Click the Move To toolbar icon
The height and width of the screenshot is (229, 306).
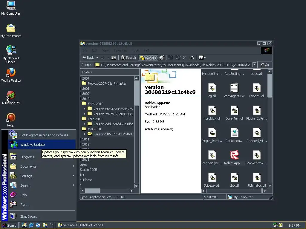(x=171, y=58)
